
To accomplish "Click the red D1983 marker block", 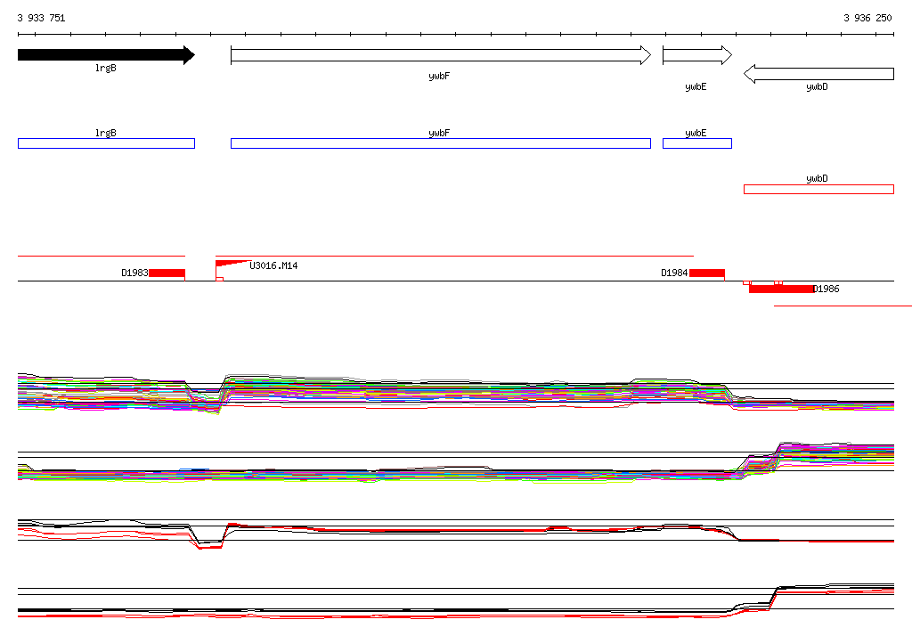I will (x=167, y=273).
